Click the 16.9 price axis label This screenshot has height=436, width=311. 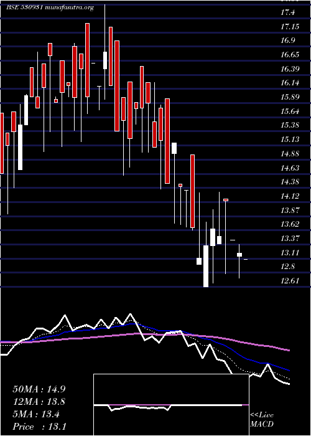pyautogui.click(x=287, y=41)
